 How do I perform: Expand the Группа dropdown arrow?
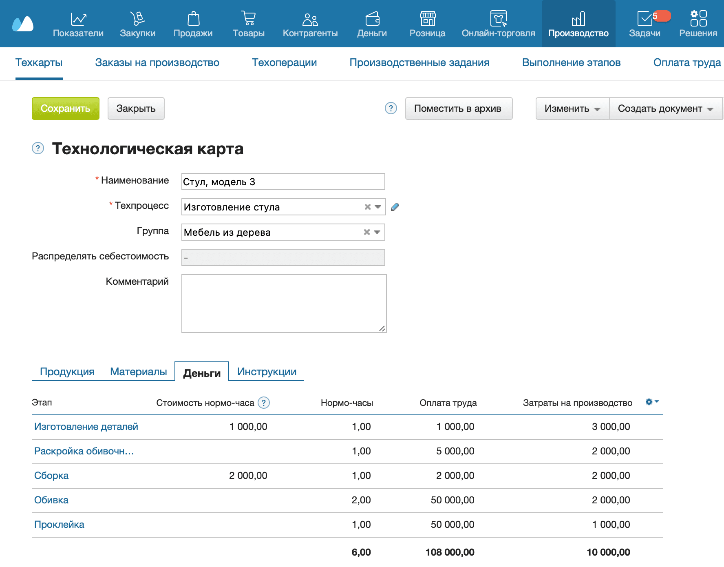coord(377,233)
